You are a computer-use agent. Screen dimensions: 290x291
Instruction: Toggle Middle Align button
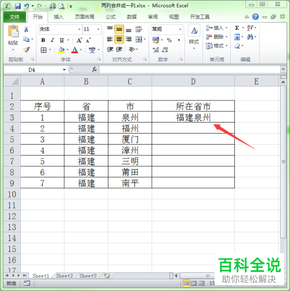119,29
